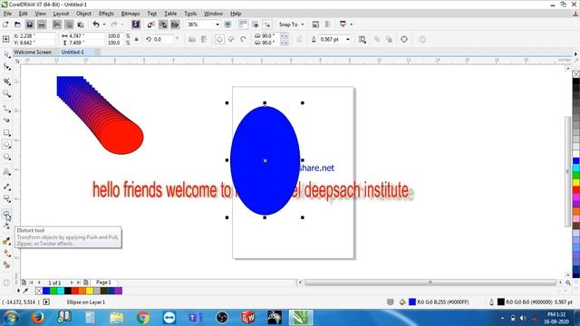Image resolution: width=580 pixels, height=326 pixels.
Task: Select the Parallel Dimension tool
Action: pyautogui.click(x=6, y=187)
